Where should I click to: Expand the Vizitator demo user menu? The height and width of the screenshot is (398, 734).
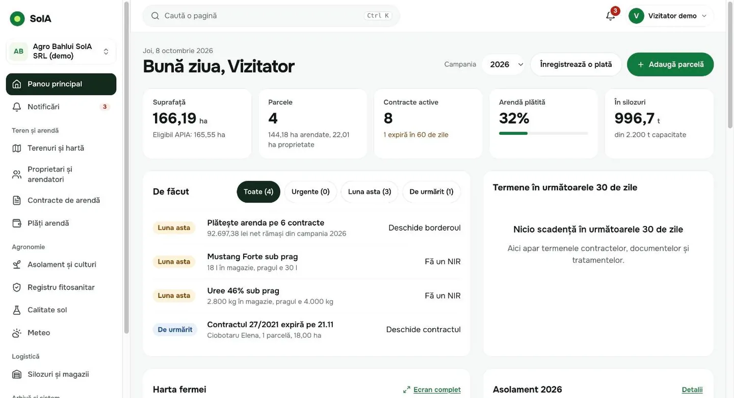[x=671, y=16]
